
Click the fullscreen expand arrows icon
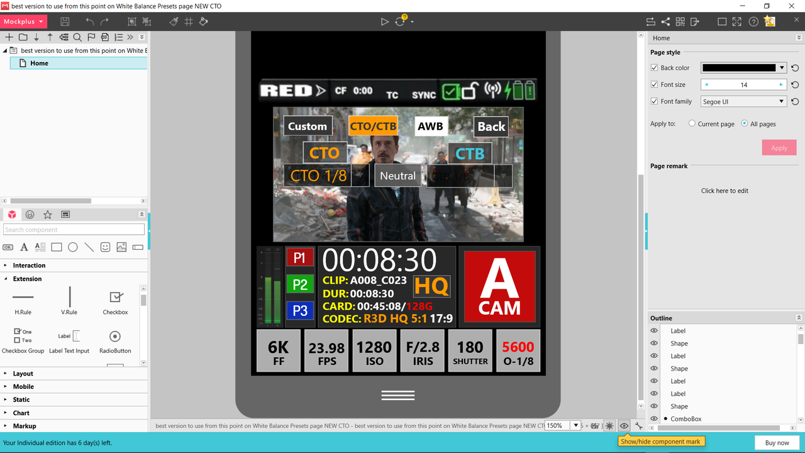click(x=737, y=21)
